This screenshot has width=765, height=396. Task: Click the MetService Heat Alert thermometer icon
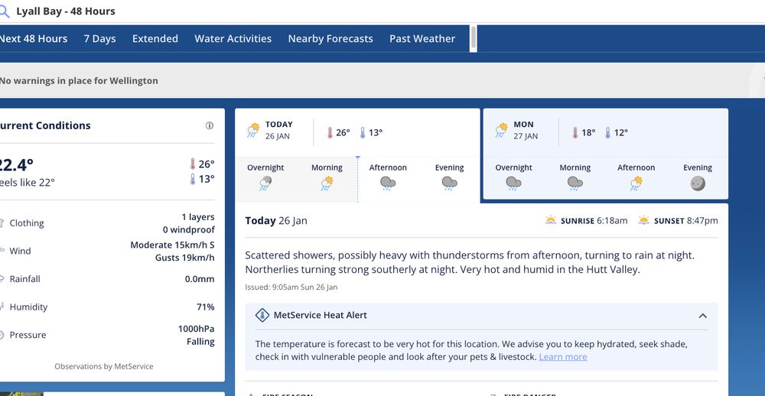pos(262,315)
